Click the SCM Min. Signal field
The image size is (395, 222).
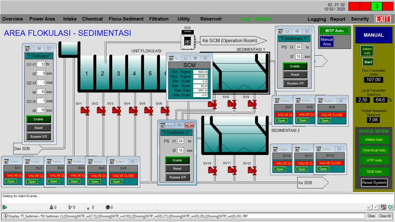click(201, 72)
